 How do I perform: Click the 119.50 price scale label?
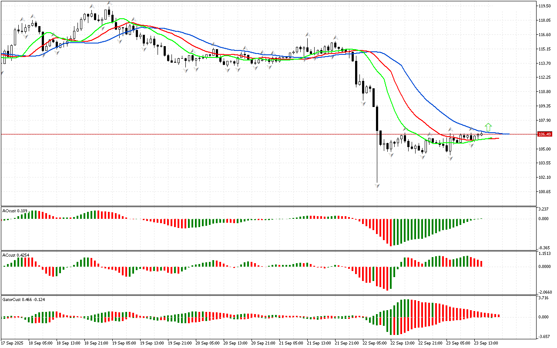point(545,6)
